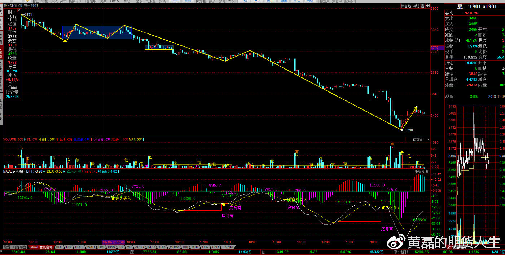The width and height of the screenshot is (505, 255).
Task: Switch to the DPO indicator tab
Action: pyautogui.click(x=151, y=247)
